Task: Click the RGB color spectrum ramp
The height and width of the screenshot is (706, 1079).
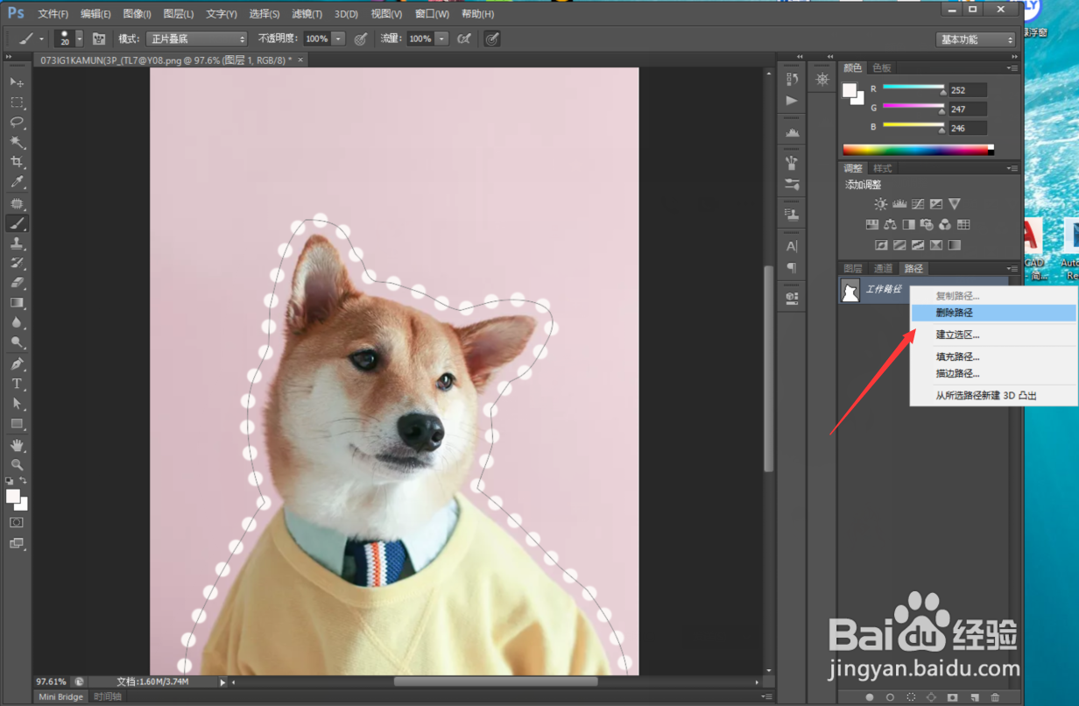Action: [x=917, y=150]
